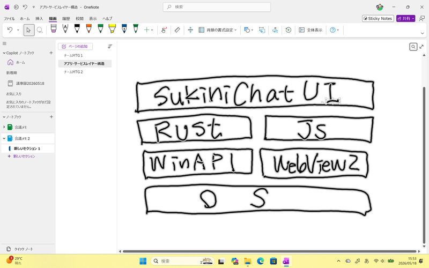Select the yellow highlighter
Viewport: 429px width, 268px height.
click(112, 28)
